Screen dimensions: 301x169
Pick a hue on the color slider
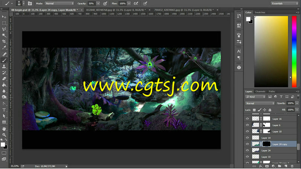(x=294, y=51)
